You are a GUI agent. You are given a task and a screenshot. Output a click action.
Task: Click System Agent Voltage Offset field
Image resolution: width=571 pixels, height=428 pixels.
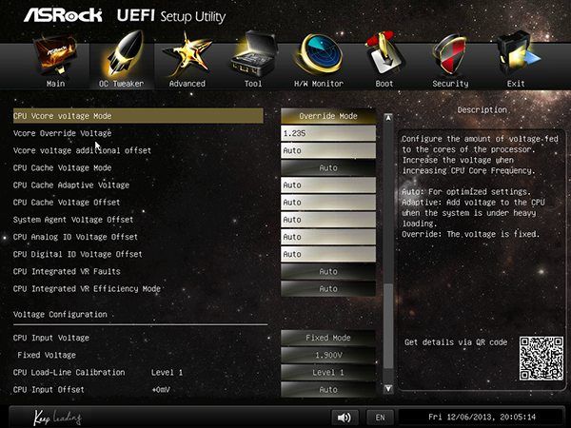(328, 220)
